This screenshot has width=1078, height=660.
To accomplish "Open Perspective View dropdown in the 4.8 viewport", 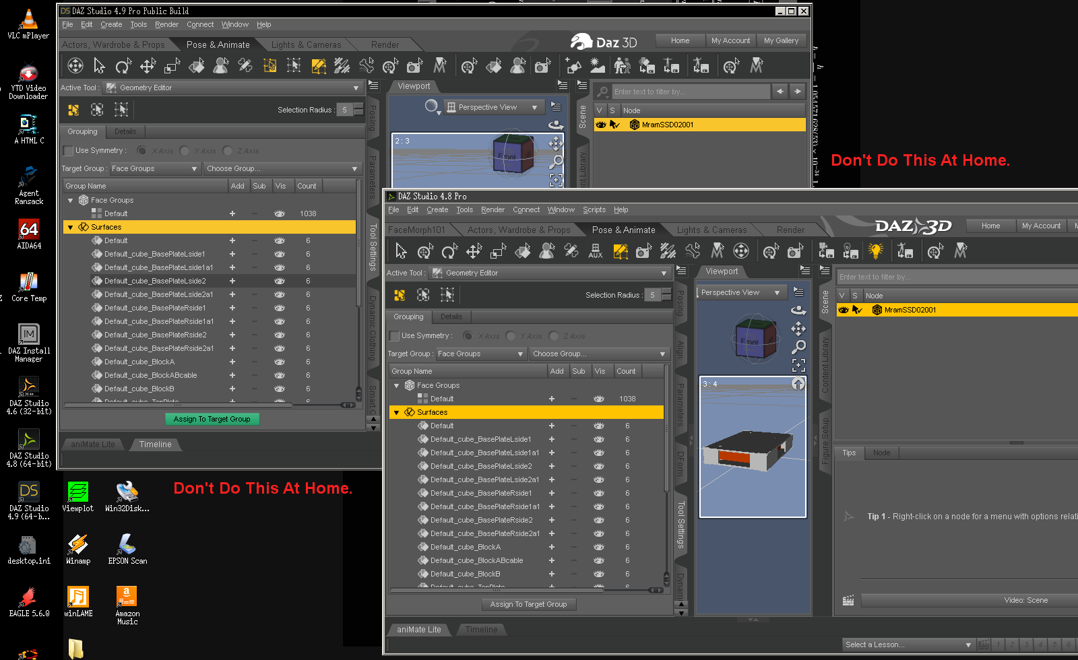I will 740,292.
